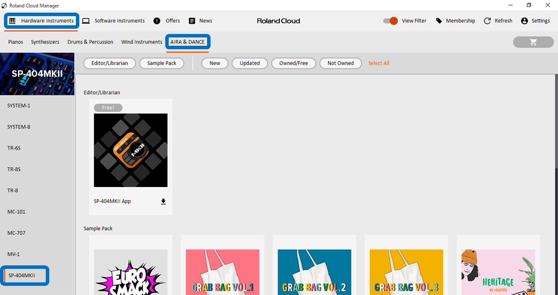Click the Select All link
Image resolution: width=558 pixels, height=295 pixels.
coord(378,63)
